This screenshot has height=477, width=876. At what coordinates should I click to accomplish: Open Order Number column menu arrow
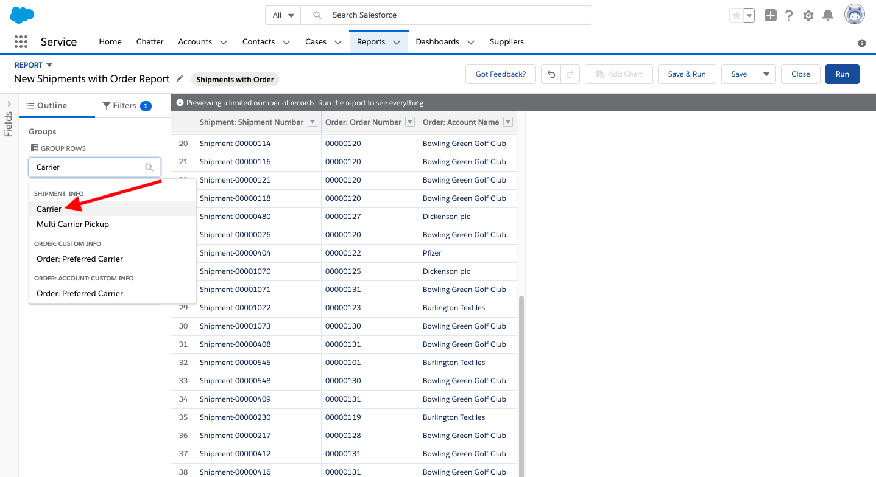point(410,122)
